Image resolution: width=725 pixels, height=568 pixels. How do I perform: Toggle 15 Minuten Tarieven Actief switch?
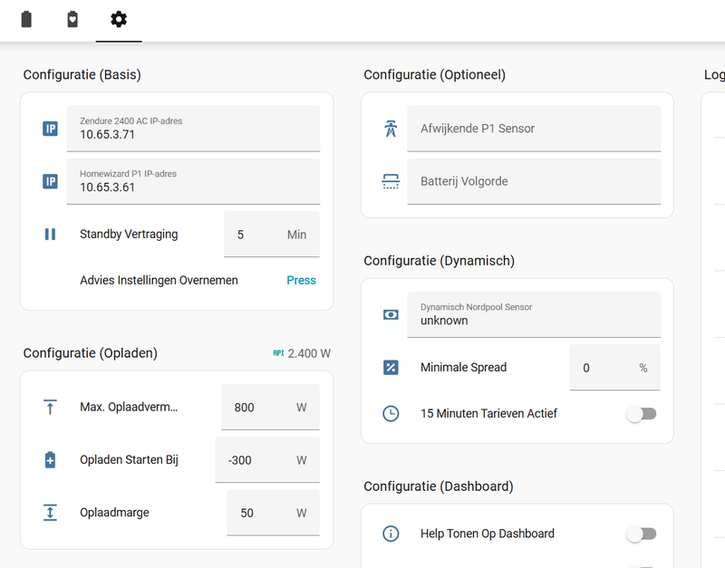tap(641, 413)
